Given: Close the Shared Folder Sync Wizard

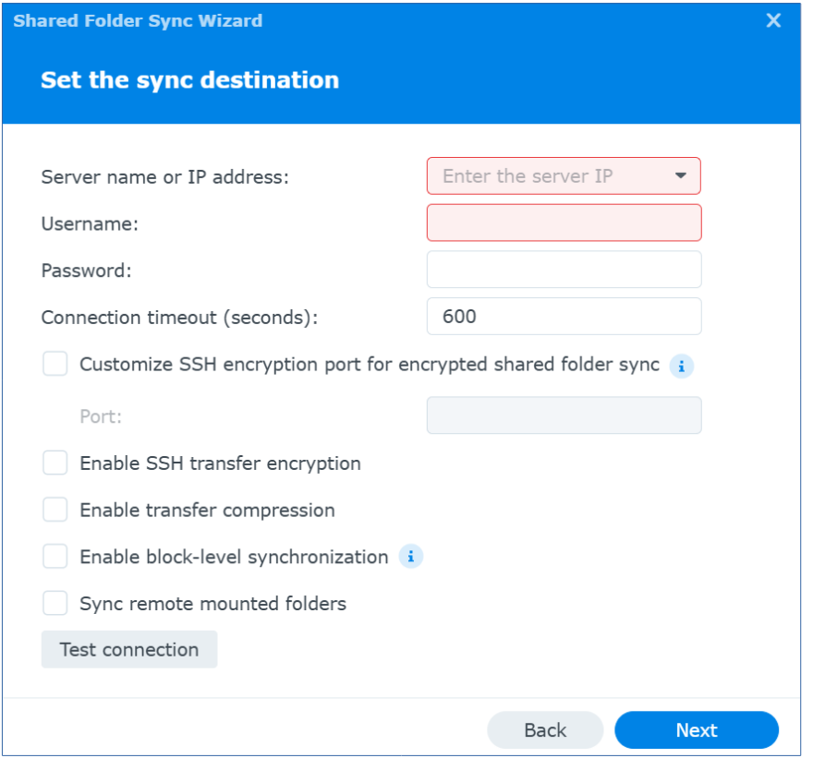Looking at the screenshot, I should (773, 20).
